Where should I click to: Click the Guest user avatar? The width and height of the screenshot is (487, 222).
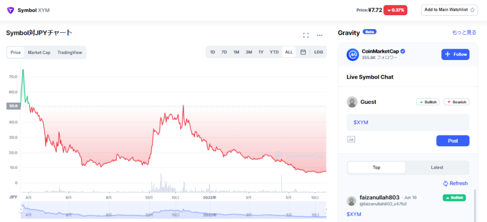[x=352, y=102]
